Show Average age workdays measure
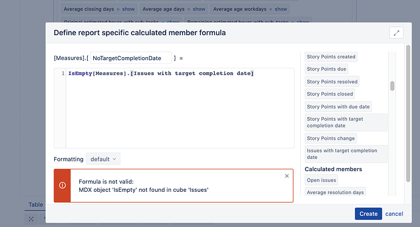This screenshot has width=420, height=227. 281,9
